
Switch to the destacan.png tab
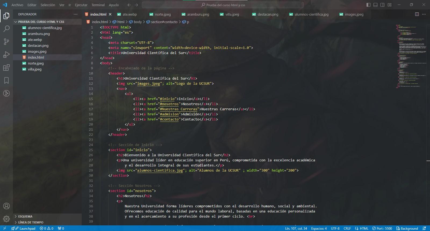pyautogui.click(x=268, y=14)
